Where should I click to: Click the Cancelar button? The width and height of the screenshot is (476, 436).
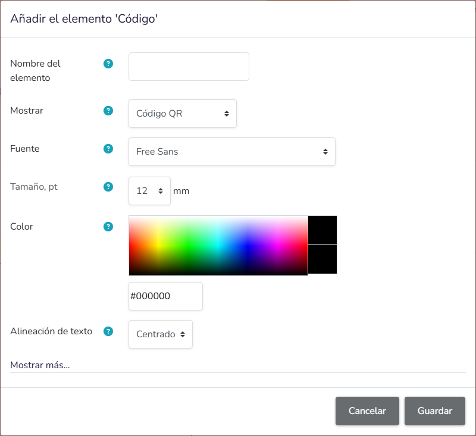click(x=367, y=411)
